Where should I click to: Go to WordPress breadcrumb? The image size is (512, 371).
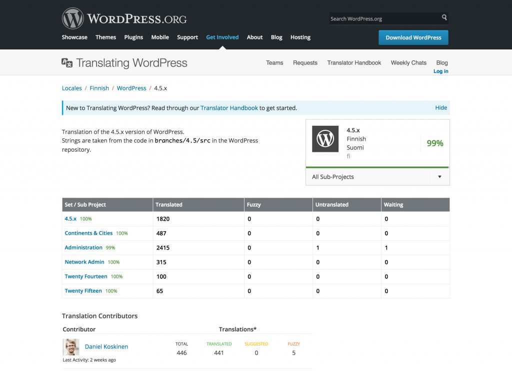(131, 88)
